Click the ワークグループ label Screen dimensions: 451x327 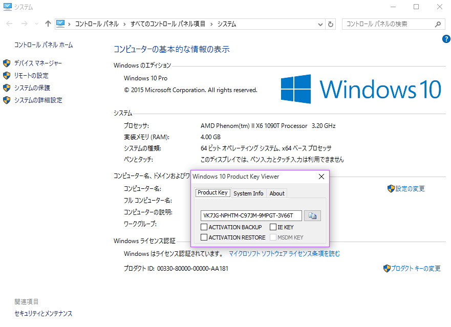140,224
